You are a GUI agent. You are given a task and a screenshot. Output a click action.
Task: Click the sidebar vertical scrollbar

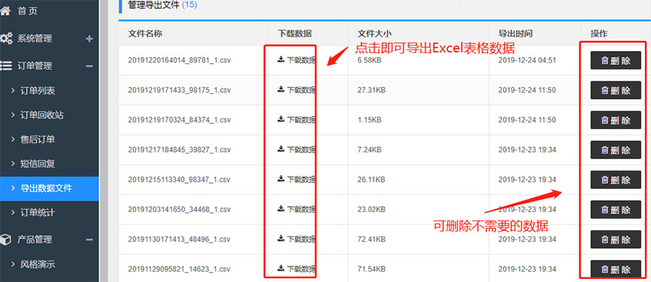tap(104, 141)
